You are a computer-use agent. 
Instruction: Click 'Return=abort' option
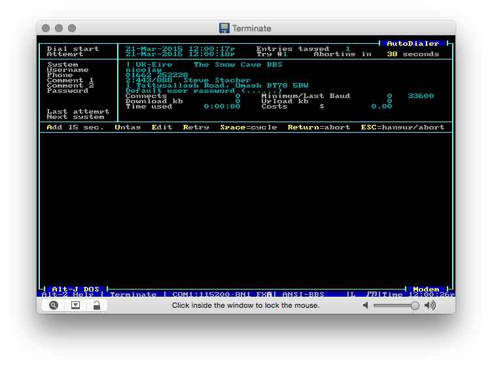click(319, 127)
